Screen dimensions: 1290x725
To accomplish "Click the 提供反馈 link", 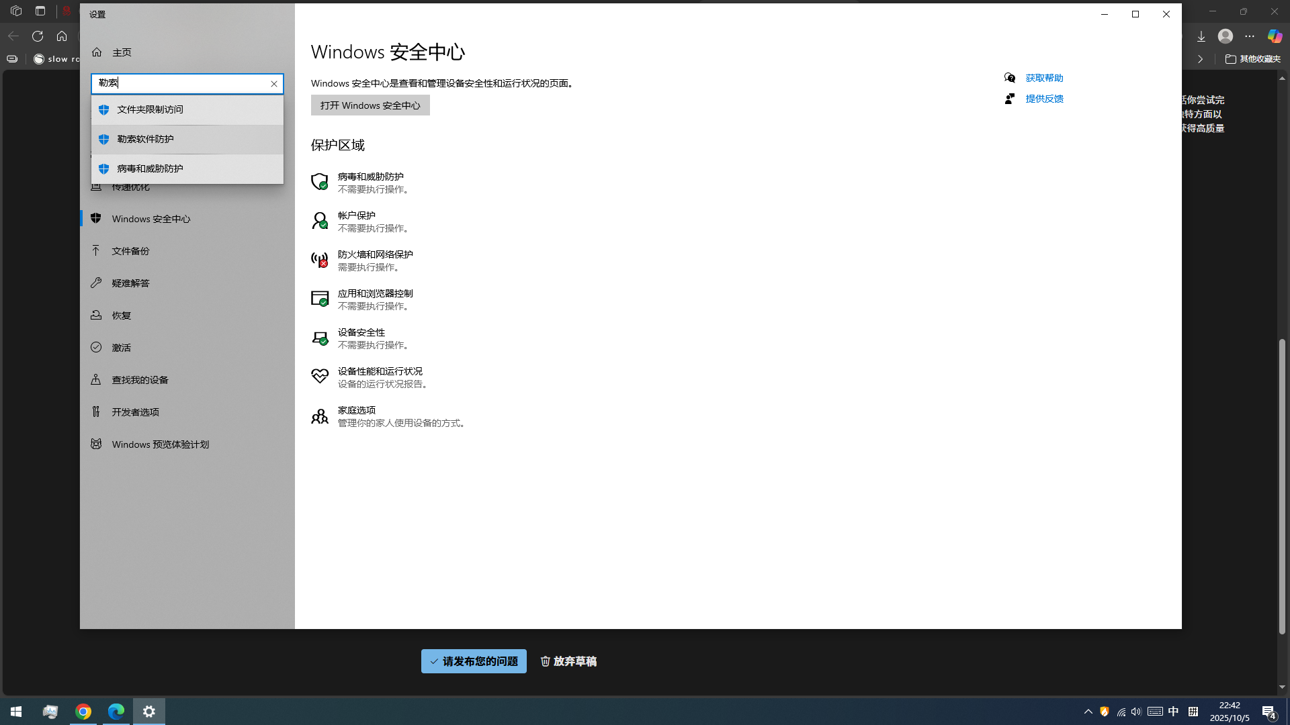I will [1044, 99].
